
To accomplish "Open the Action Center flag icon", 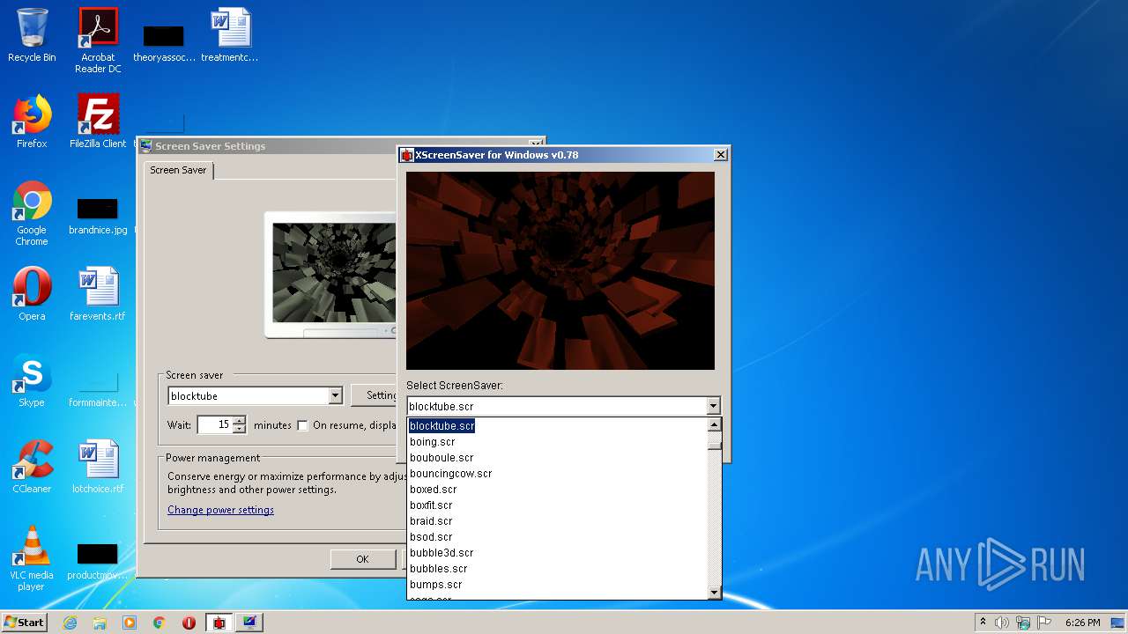I will click(x=1044, y=623).
